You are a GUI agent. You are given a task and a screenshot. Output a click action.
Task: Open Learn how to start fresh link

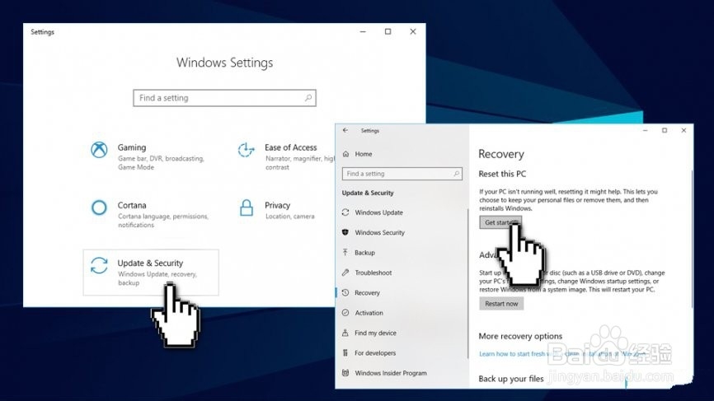pos(562,354)
